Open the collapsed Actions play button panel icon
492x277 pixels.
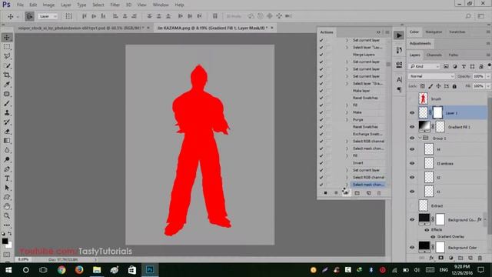[x=399, y=35]
